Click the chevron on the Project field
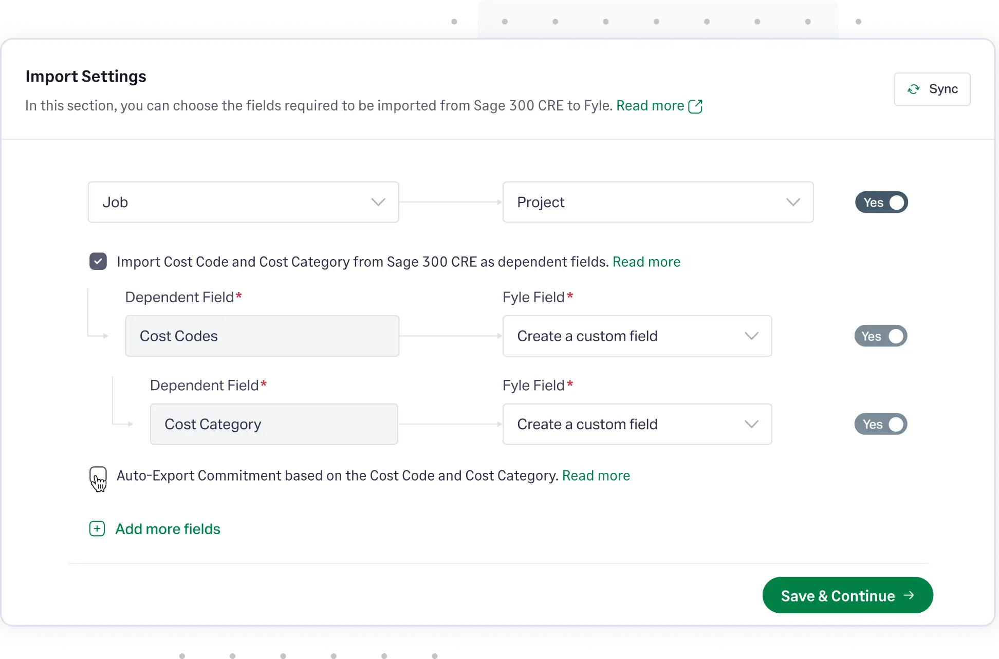This screenshot has height=659, width=999. coord(793,202)
